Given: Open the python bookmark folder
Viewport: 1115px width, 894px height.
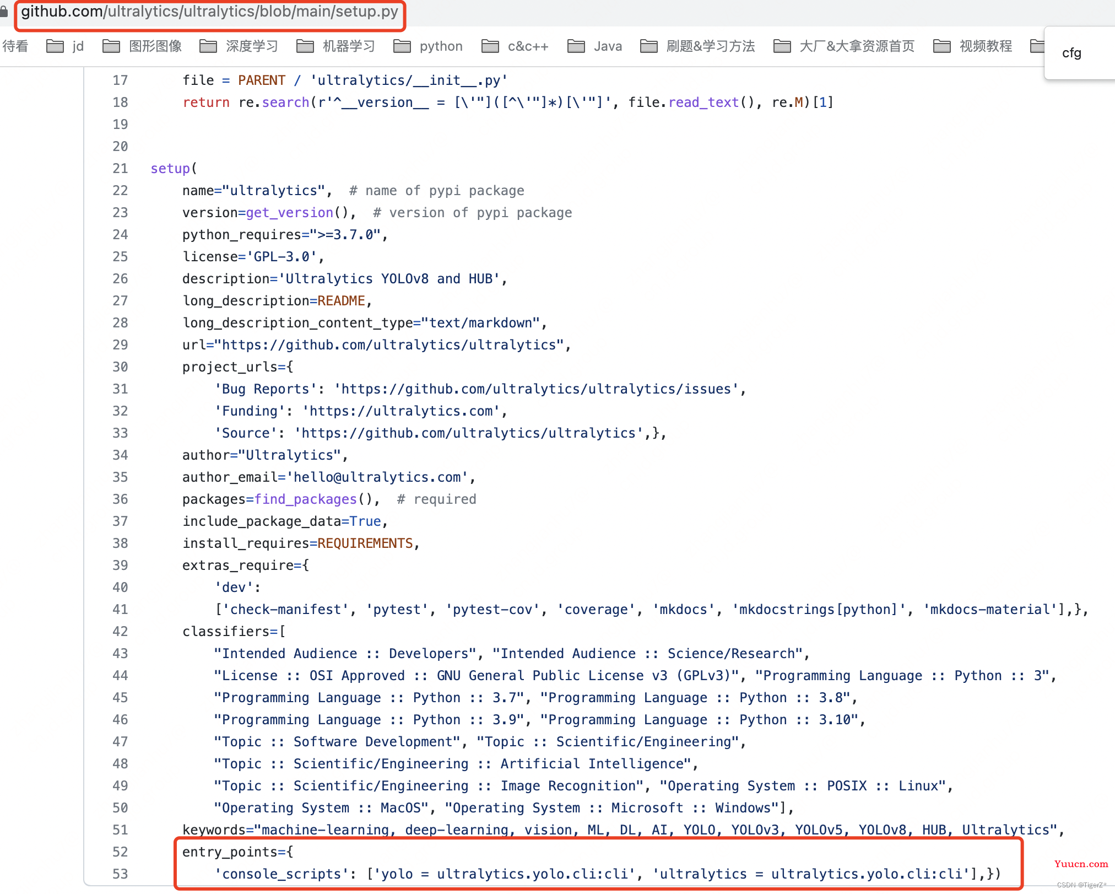Looking at the screenshot, I should [428, 46].
